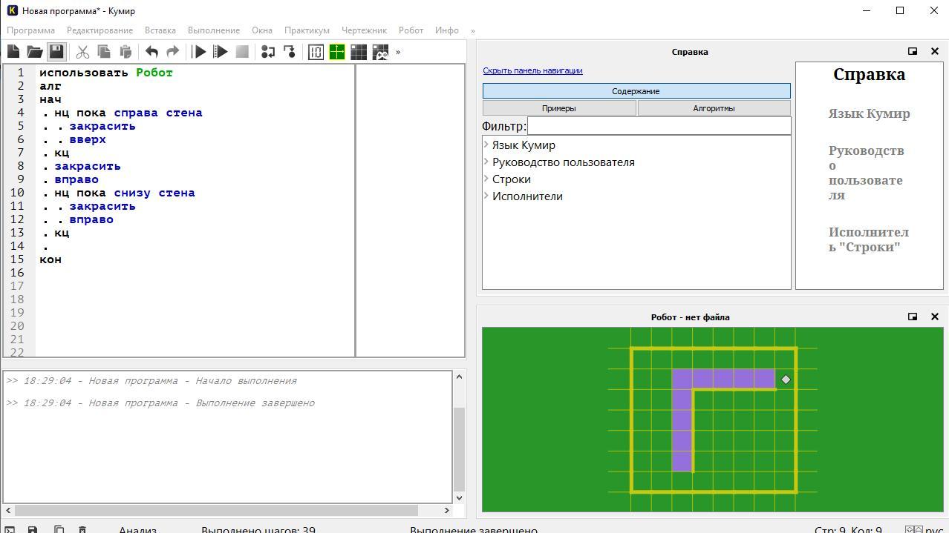The image size is (949, 533).
Task: Stop program execution
Action: click(x=242, y=52)
